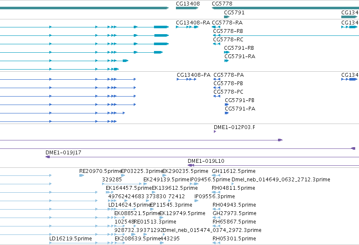Image resolution: width=359 pixels, height=245 pixels.
Task: Click the DME1-012P03.F clone label
Action: [234, 127]
